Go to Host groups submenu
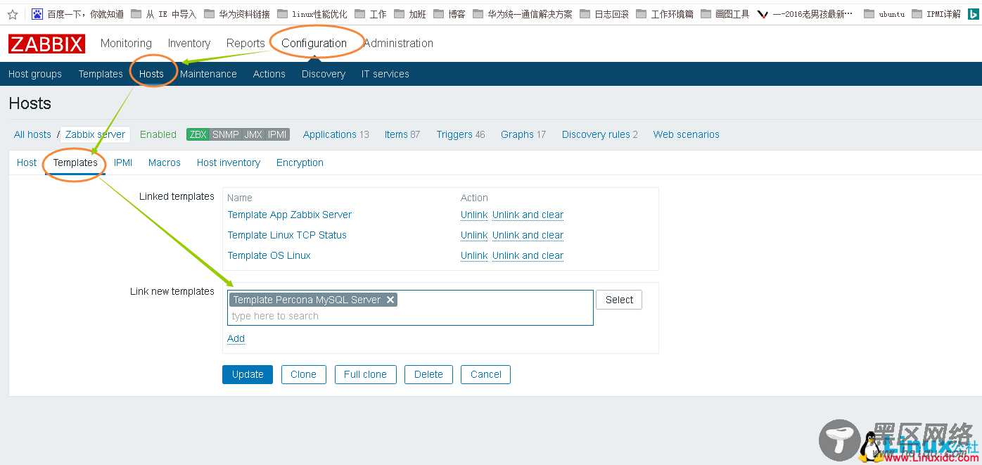Viewport: 982px width, 465px height. 35,74
